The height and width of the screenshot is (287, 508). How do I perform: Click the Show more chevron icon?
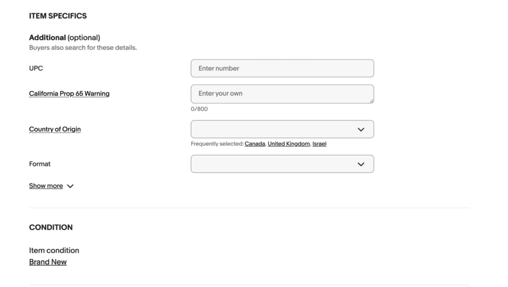tap(70, 186)
